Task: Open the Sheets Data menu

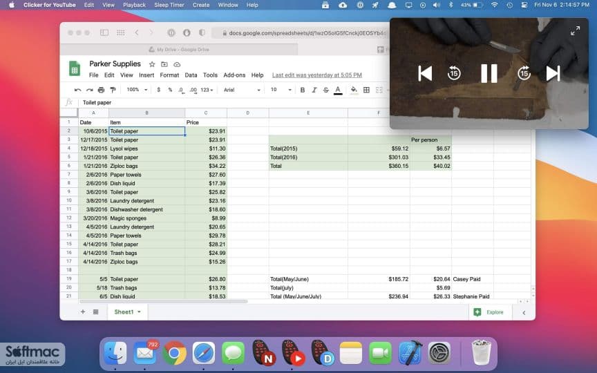Action: pos(191,75)
